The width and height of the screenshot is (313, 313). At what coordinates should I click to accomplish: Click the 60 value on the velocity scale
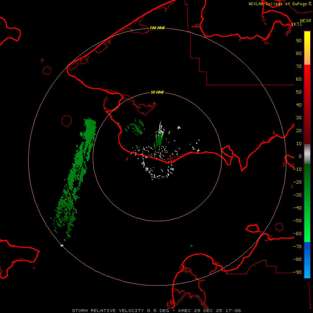point(299,79)
